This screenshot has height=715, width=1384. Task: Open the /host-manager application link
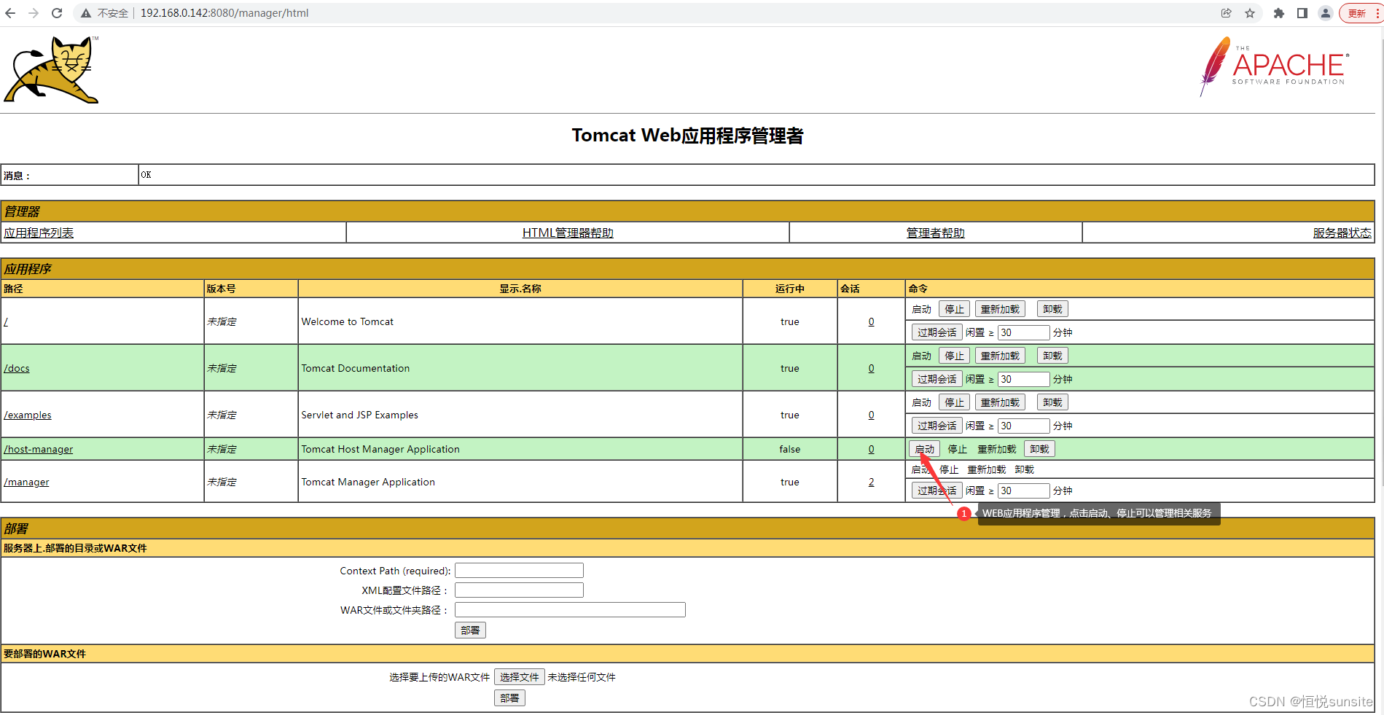(x=39, y=449)
